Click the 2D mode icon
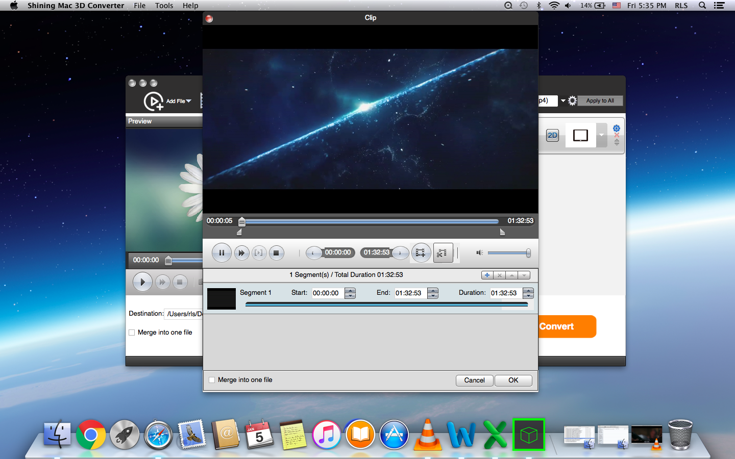The height and width of the screenshot is (459, 735). [552, 136]
